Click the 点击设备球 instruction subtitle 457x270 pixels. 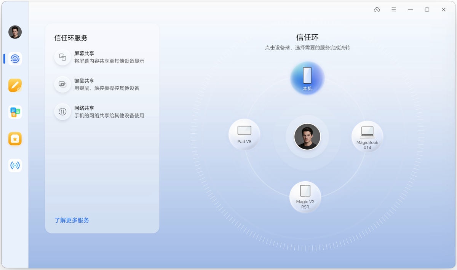307,48
